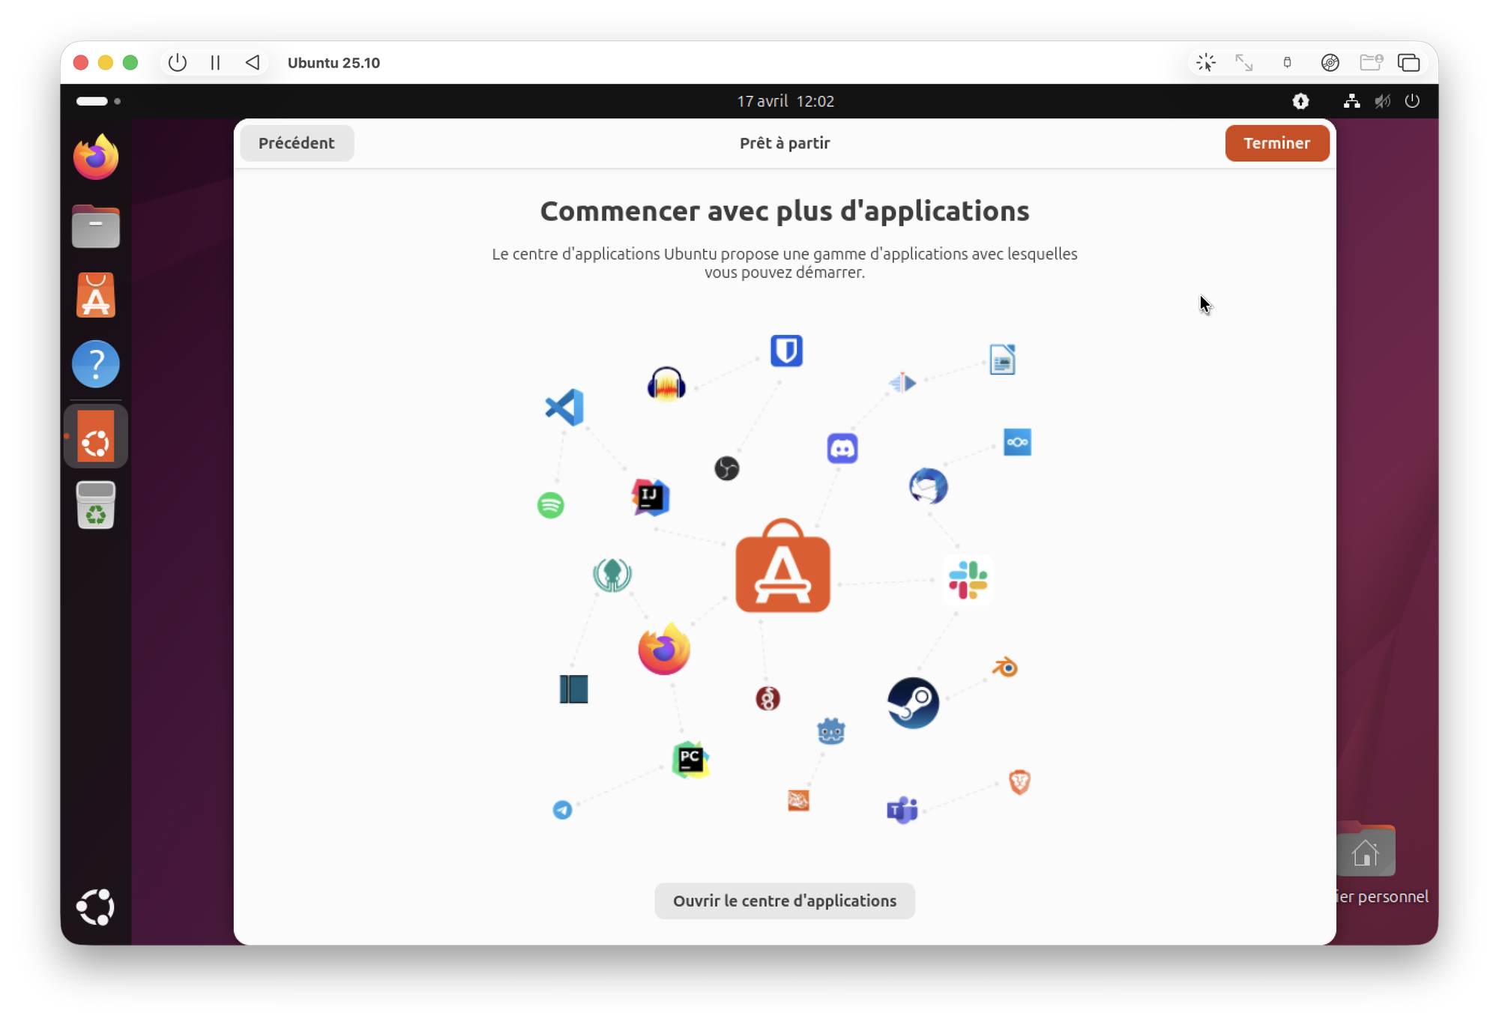Click the Steam icon in illustration

(x=913, y=703)
